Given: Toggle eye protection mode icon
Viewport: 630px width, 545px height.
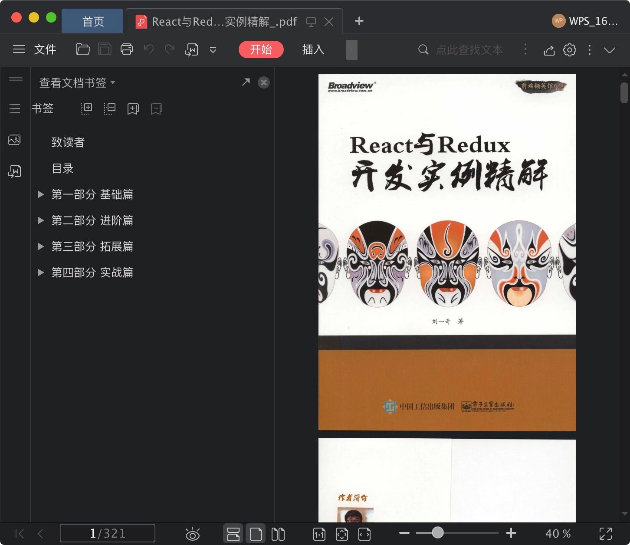Looking at the screenshot, I should click(x=192, y=534).
